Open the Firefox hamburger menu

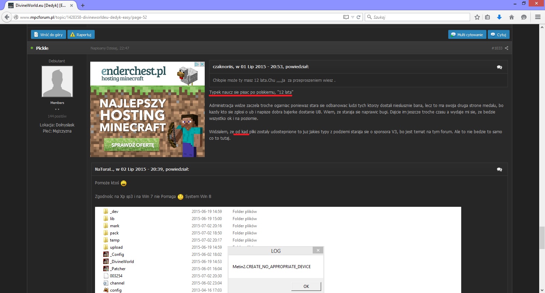[x=538, y=17]
